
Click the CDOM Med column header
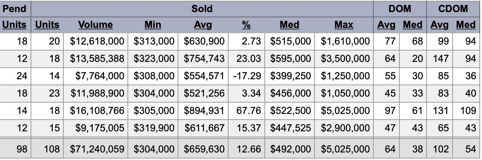465,25
